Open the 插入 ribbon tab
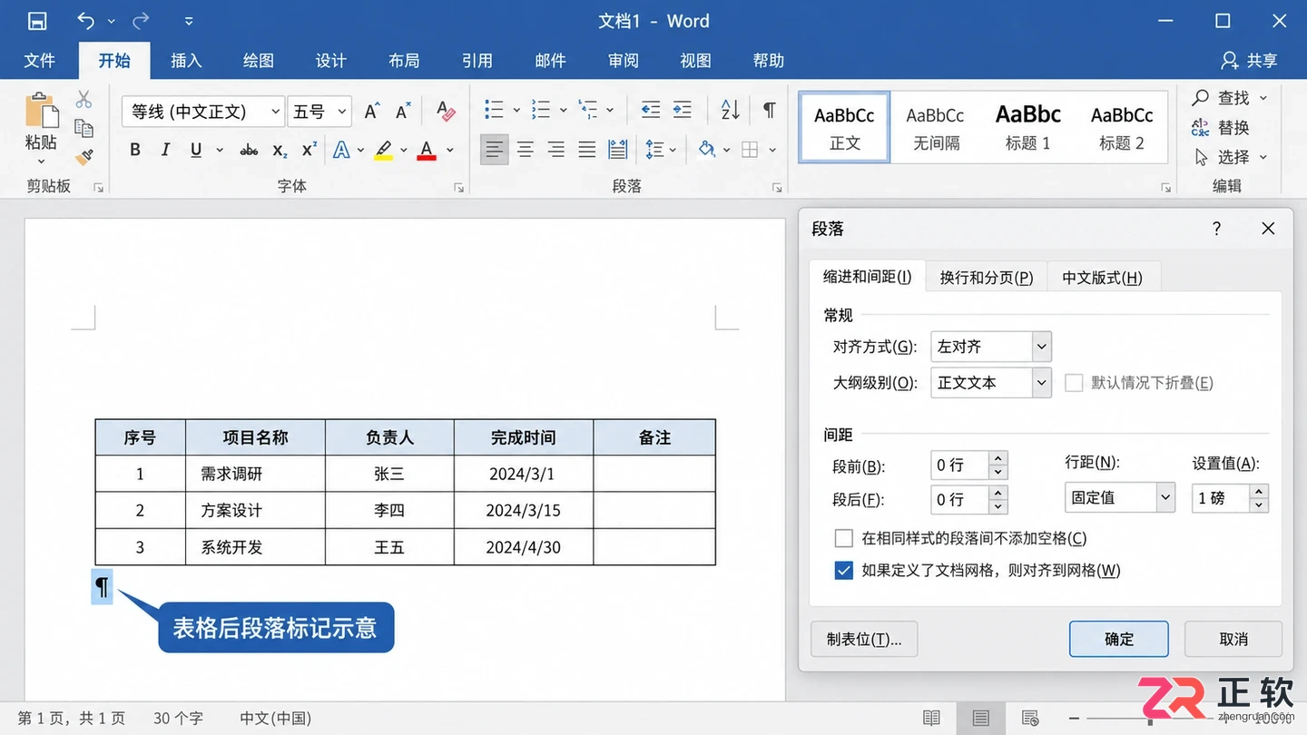 click(186, 61)
